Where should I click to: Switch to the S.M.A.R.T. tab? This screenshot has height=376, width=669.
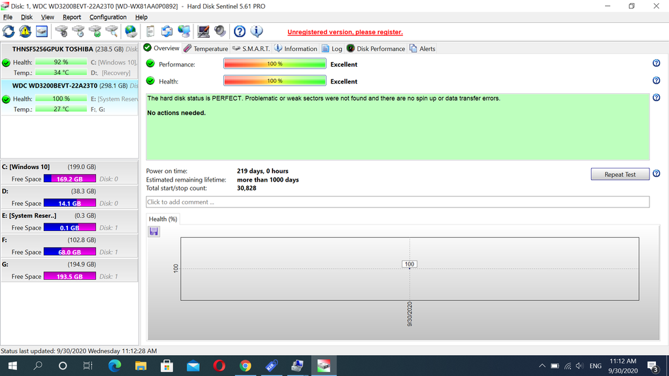coord(251,48)
